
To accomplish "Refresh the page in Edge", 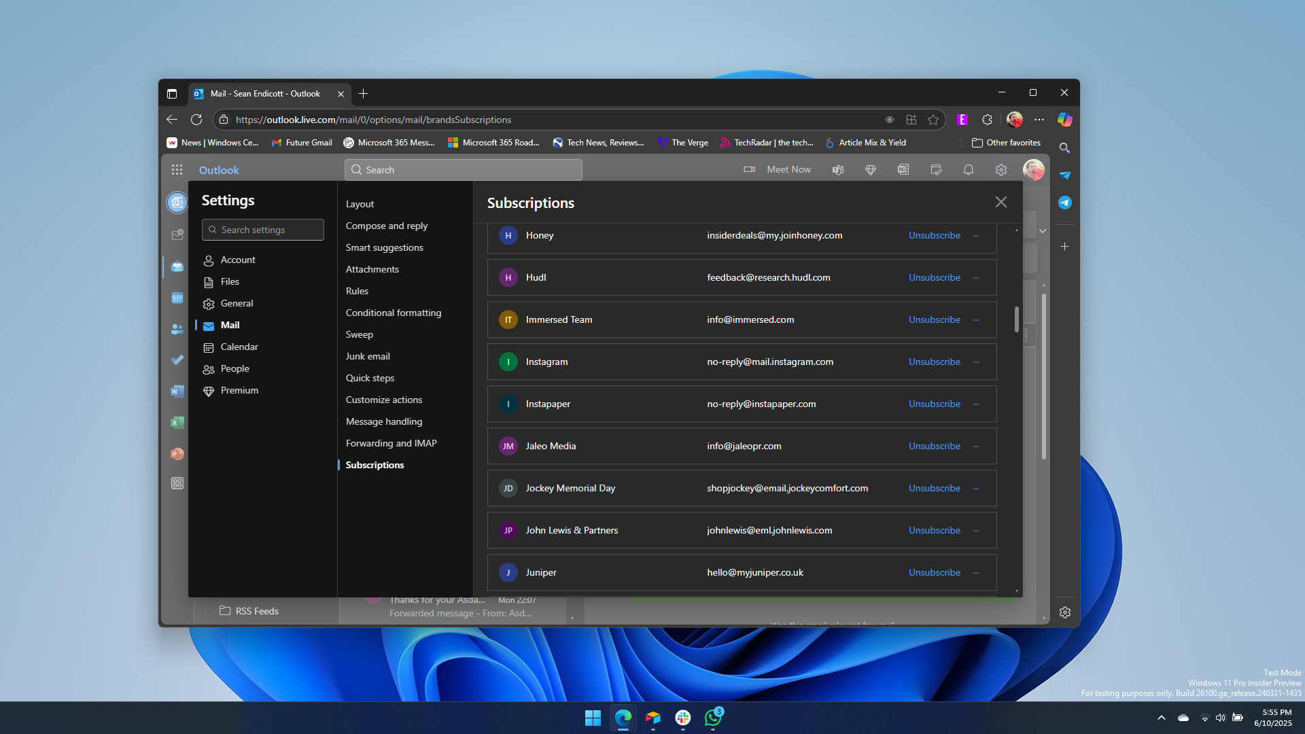I will coord(196,120).
